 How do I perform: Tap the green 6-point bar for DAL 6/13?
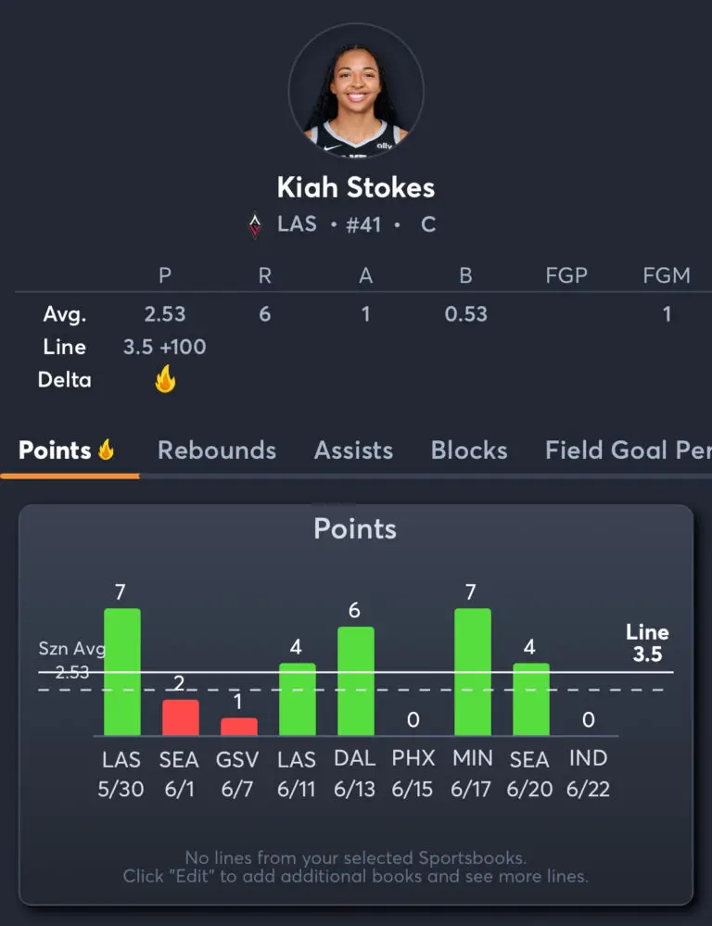point(356,681)
